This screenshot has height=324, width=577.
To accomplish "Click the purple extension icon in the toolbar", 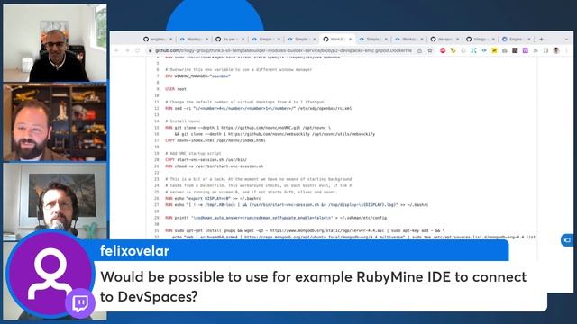I will click(x=525, y=50).
